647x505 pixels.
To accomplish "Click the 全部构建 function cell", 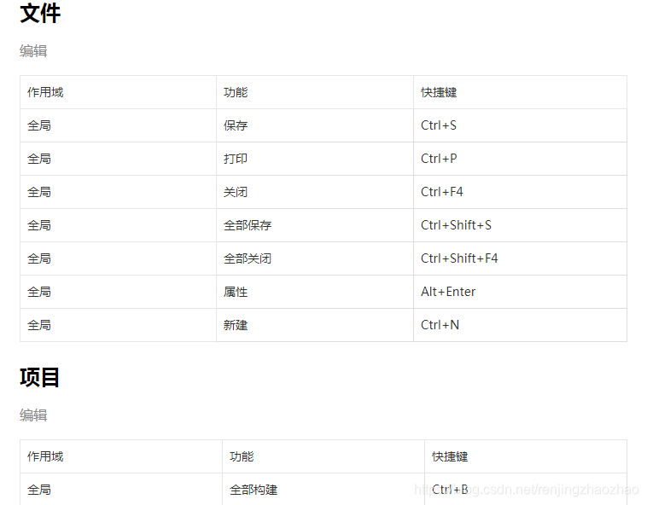I will click(323, 490).
